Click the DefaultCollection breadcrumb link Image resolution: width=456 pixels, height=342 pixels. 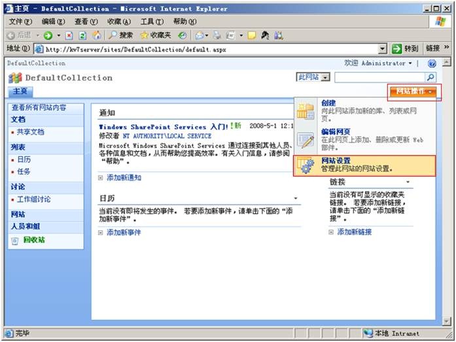pyautogui.click(x=37, y=63)
